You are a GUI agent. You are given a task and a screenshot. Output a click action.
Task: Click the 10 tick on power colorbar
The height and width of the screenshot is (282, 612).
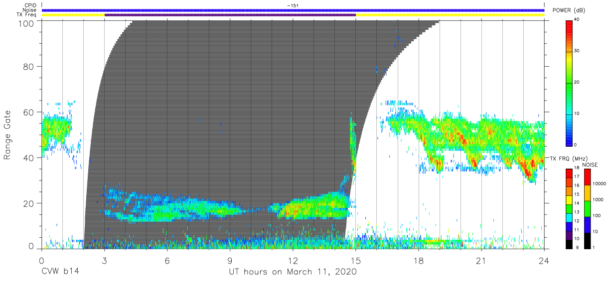tap(577, 113)
